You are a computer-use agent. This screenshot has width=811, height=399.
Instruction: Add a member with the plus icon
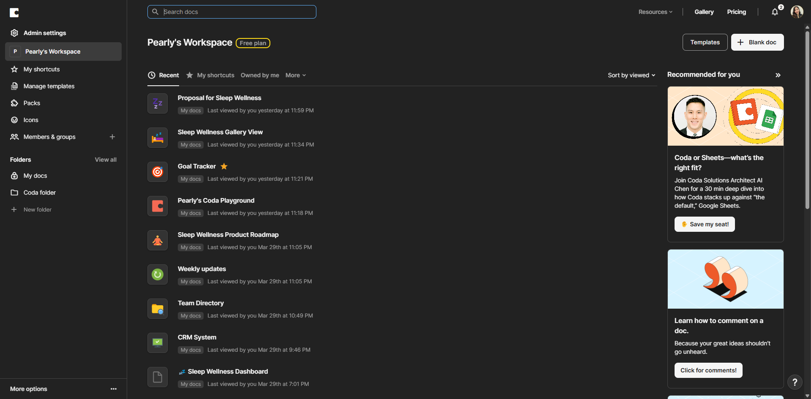pos(112,137)
